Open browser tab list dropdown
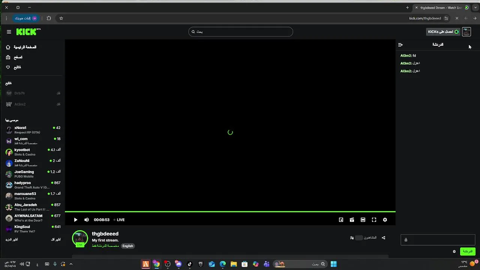The height and width of the screenshot is (270, 480). pyautogui.click(x=475, y=7)
